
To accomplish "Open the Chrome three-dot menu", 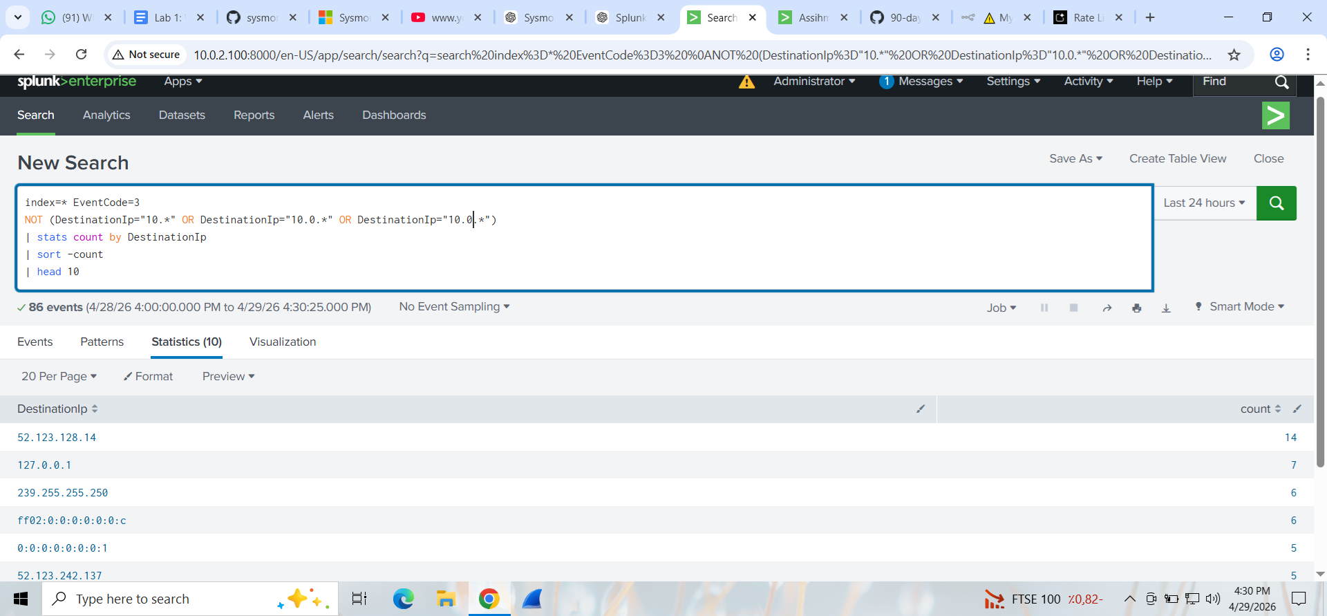I will [1308, 54].
